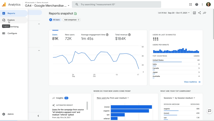
Task: Click the referral bar in new users chart
Action: [x=114, y=119]
